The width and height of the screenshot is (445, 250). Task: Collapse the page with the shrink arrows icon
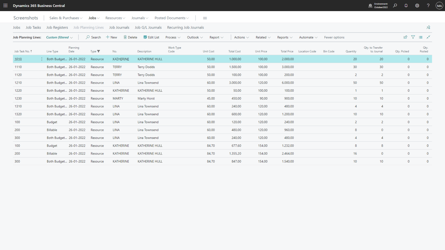click(x=428, y=37)
